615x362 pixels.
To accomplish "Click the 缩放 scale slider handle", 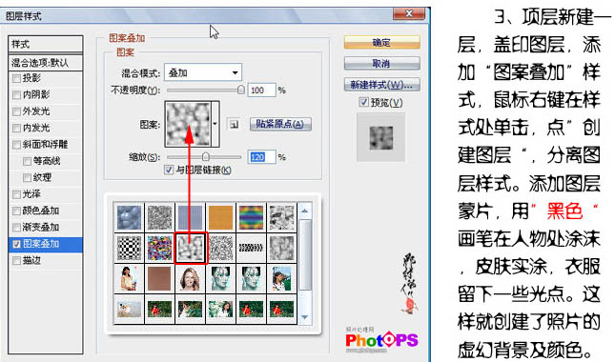I will coord(206,157).
